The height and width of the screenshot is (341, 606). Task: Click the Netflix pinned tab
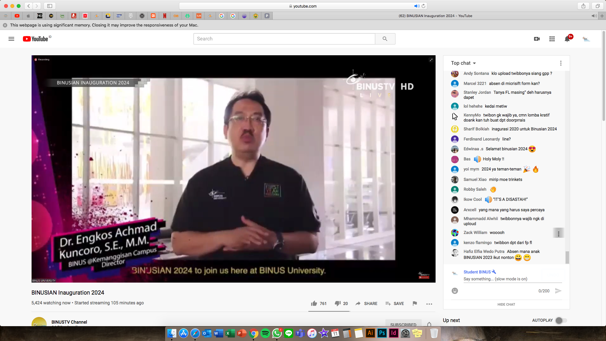[164, 16]
